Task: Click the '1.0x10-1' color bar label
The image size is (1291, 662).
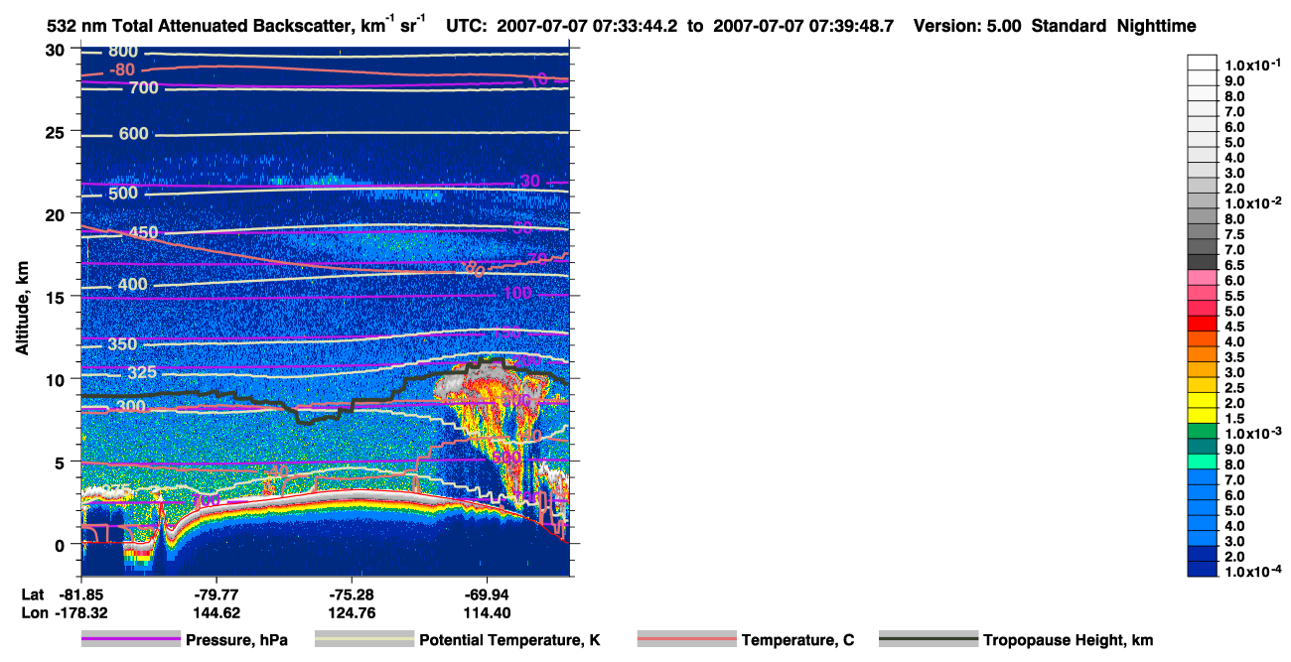Action: pyautogui.click(x=1253, y=65)
